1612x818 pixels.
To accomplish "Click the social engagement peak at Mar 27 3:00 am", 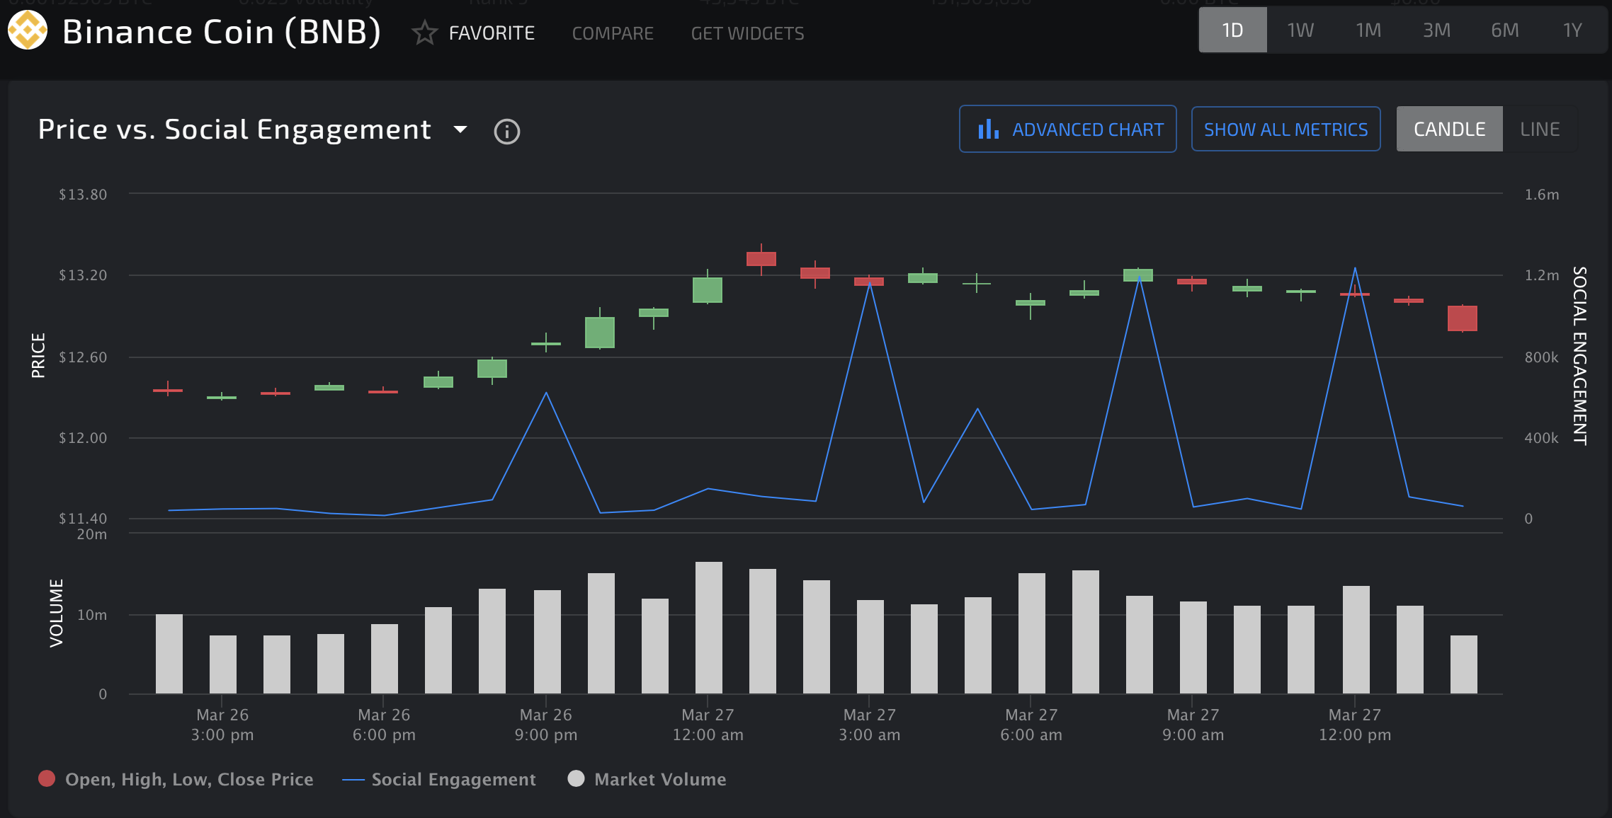I will pyautogui.click(x=870, y=282).
